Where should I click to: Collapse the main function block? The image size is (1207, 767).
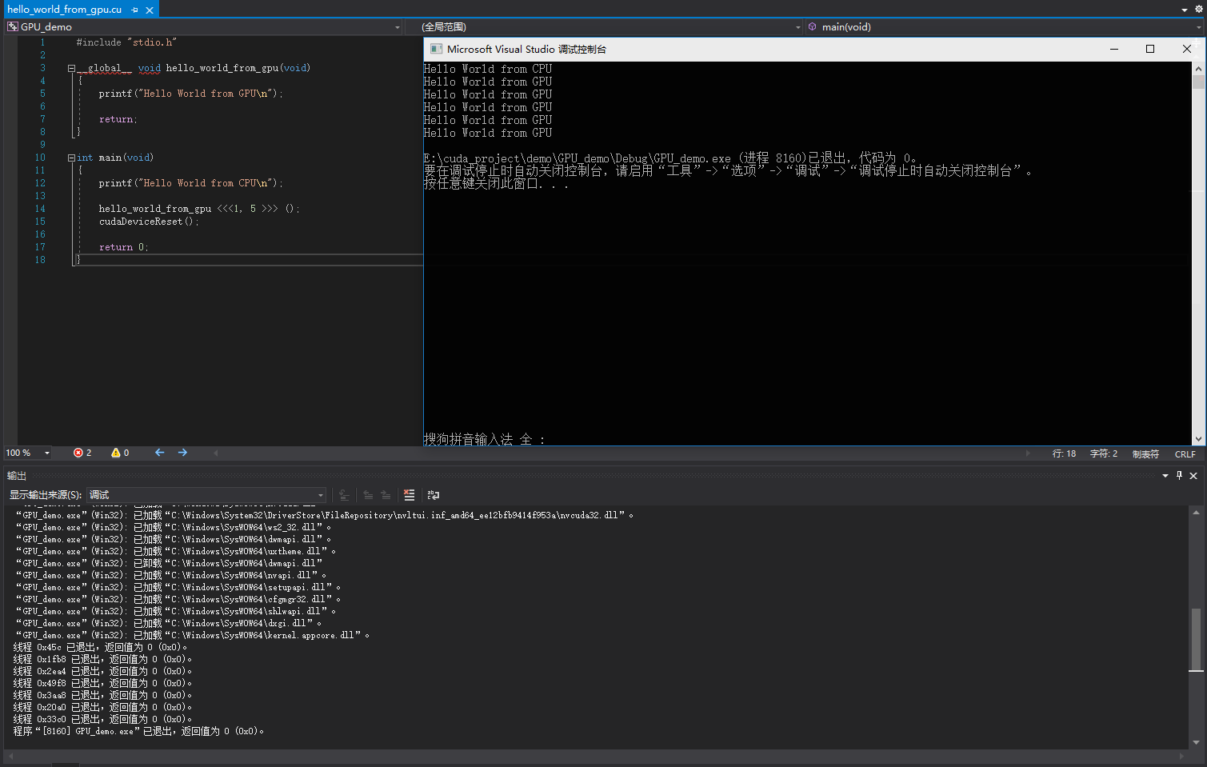pos(71,158)
